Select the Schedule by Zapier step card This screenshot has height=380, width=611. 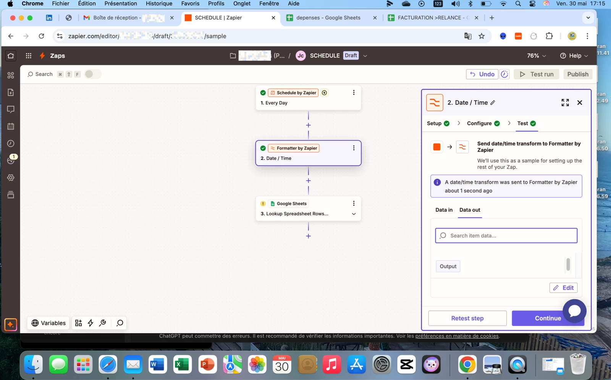(x=308, y=98)
